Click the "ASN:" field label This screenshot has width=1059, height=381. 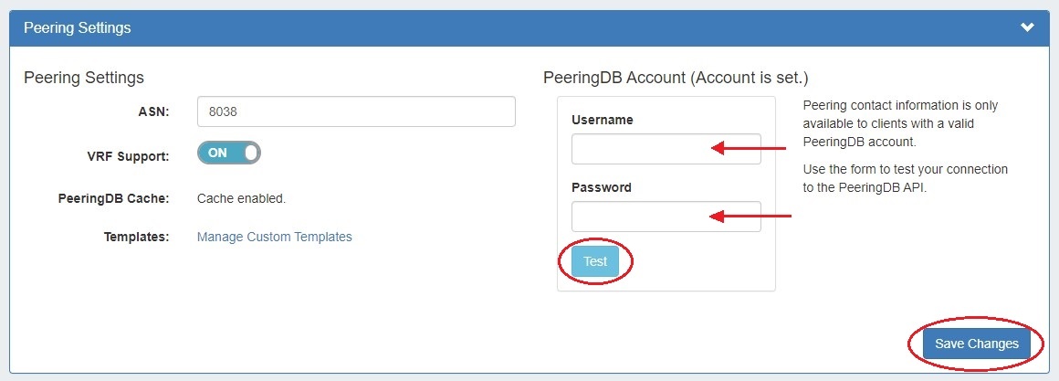tap(153, 111)
